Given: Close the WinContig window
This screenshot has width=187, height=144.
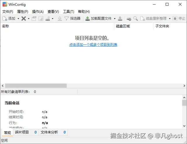Looking at the screenshot, I should (180, 4).
